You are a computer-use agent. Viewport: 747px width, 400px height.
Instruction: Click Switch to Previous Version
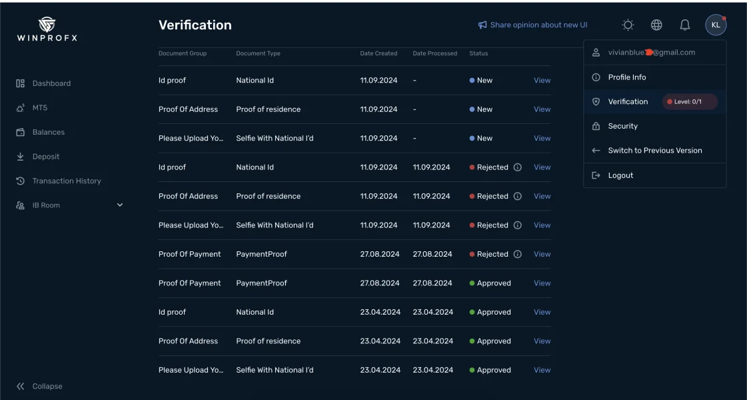pyautogui.click(x=654, y=151)
